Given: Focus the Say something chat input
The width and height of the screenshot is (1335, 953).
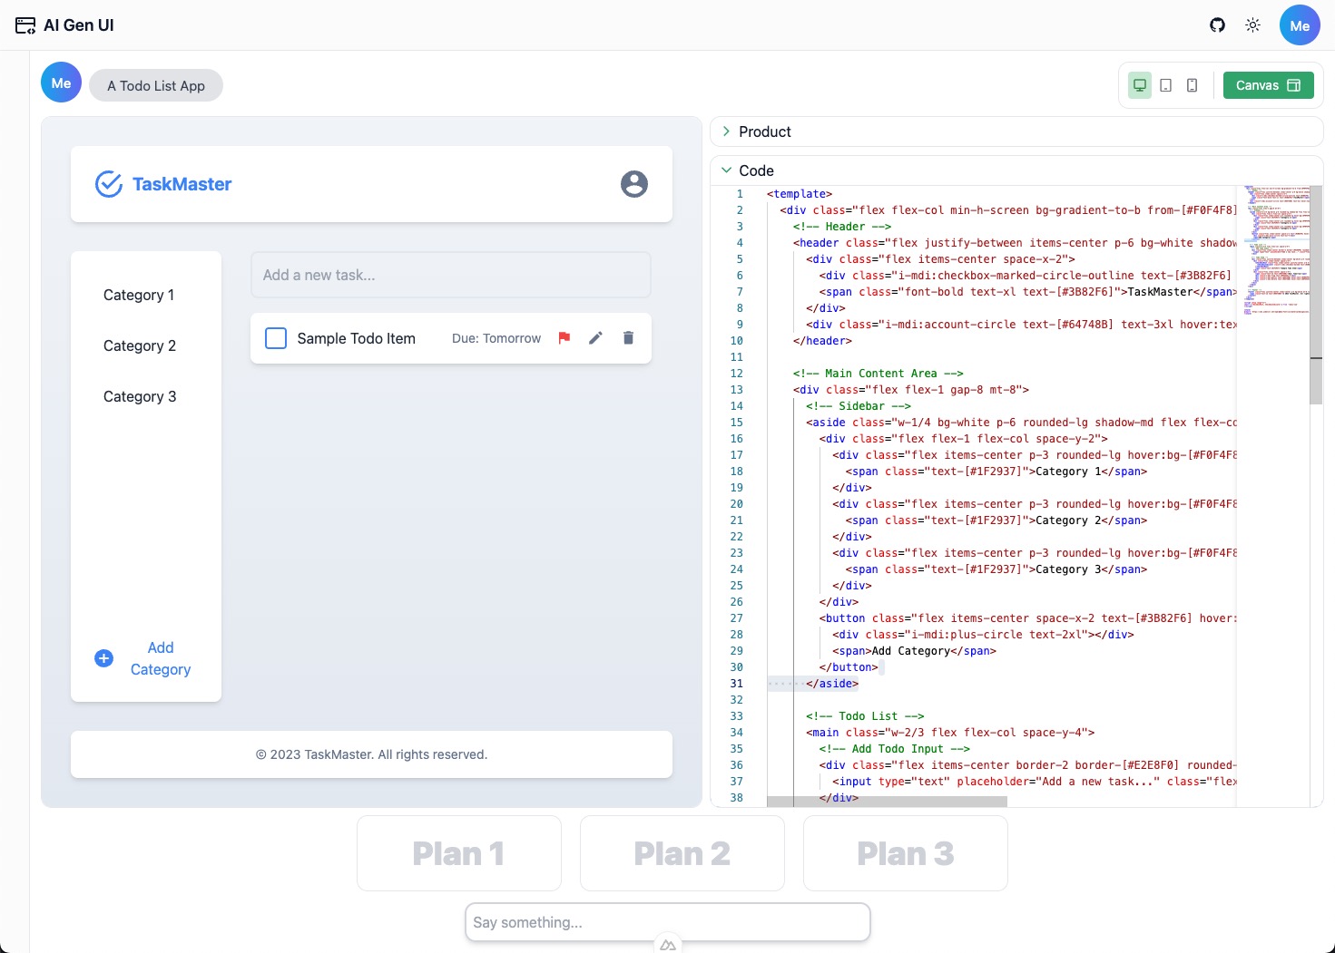Looking at the screenshot, I should [668, 922].
